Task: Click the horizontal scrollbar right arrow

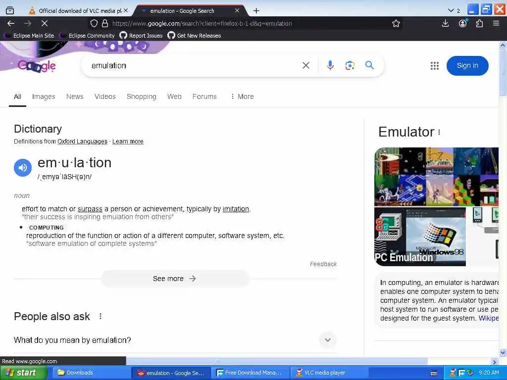Action: [494, 362]
